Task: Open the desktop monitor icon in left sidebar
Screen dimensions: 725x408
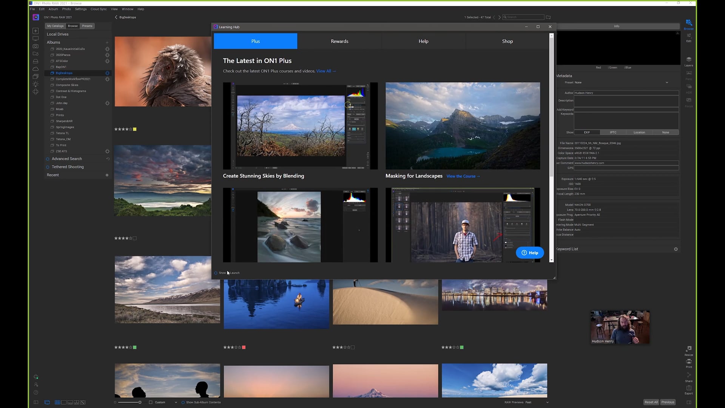Action: [x=35, y=39]
